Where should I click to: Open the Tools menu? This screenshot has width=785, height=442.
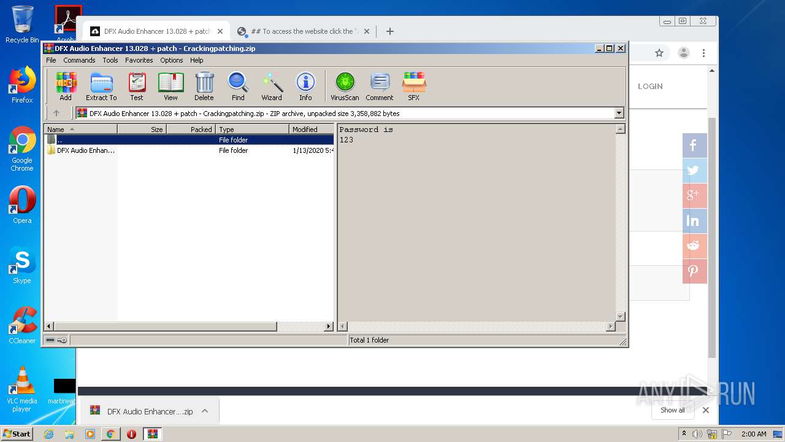(110, 60)
